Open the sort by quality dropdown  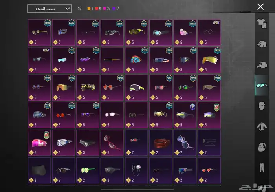pos(49,8)
